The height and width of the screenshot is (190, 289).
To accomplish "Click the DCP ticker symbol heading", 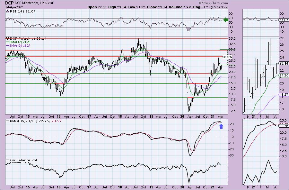I will pos(9,3).
